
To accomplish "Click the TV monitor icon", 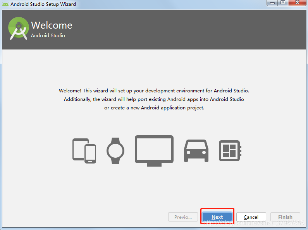I will tap(154, 151).
